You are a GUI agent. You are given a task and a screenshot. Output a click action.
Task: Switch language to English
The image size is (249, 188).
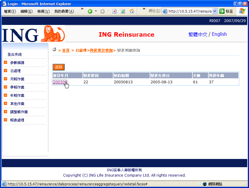click(219, 34)
